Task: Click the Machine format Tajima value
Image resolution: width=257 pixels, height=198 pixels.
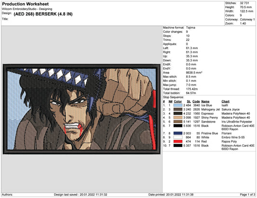Action: 190,27
